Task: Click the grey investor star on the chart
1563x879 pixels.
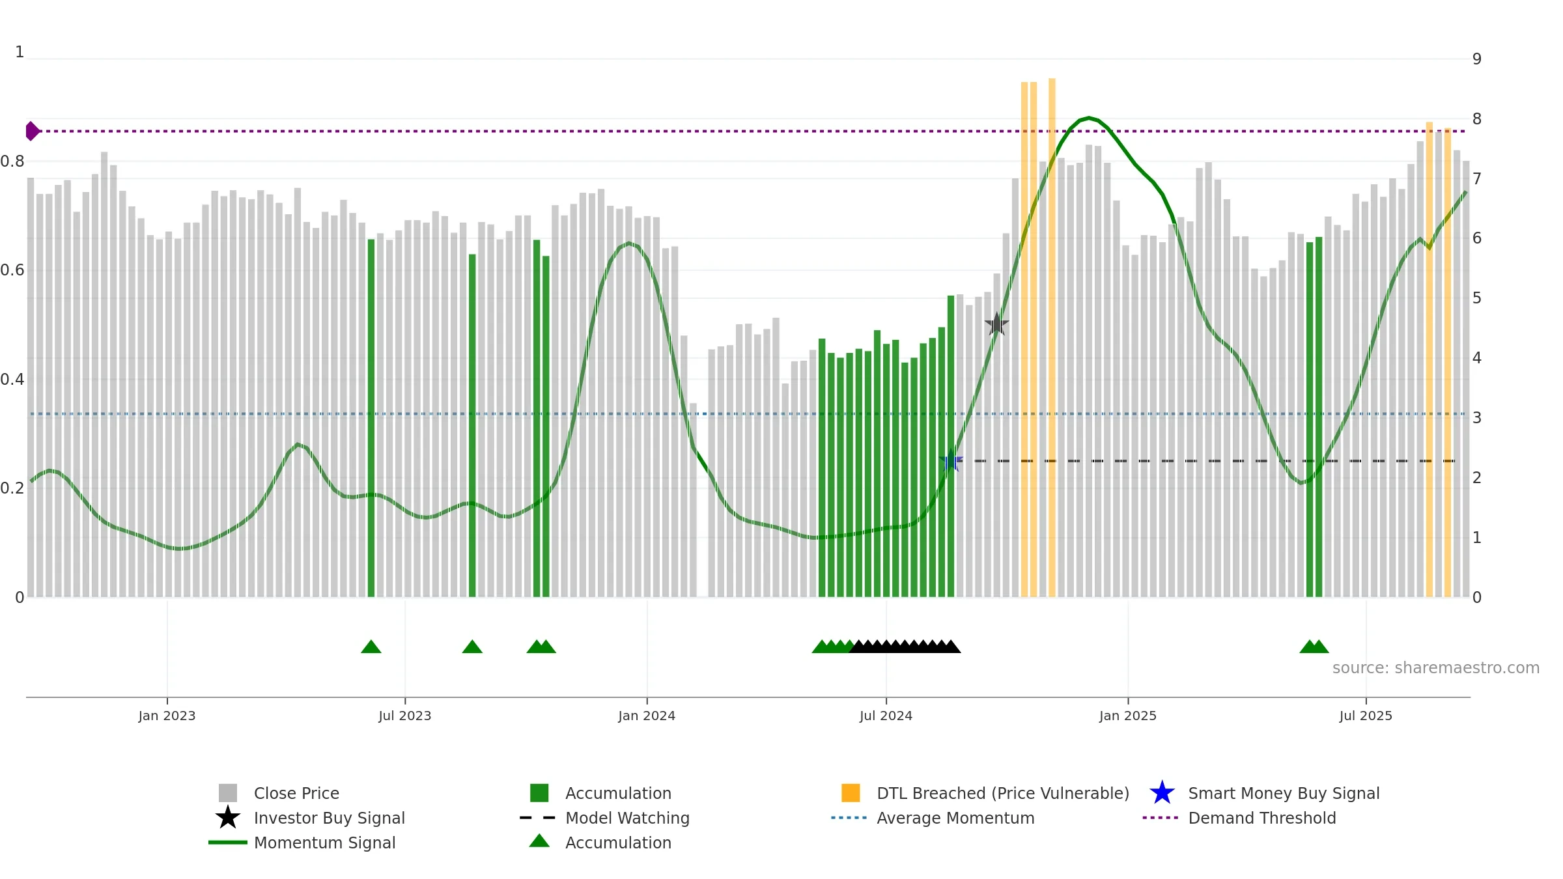Action: (x=996, y=324)
